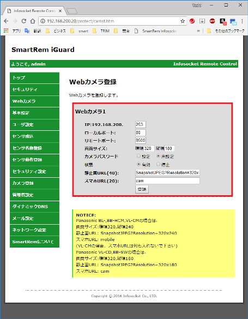Open the Chrome three-dot menu
248x319 pixels.
point(242,21)
